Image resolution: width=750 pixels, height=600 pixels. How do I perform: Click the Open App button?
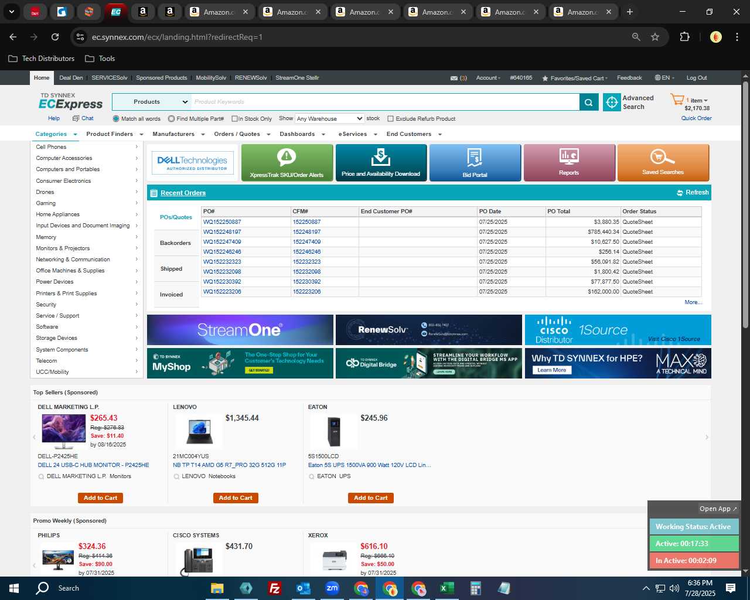(x=718, y=509)
